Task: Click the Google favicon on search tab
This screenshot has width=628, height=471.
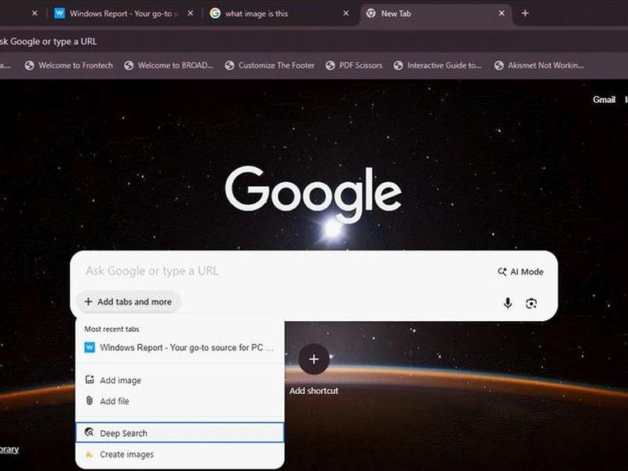Action: pos(215,13)
